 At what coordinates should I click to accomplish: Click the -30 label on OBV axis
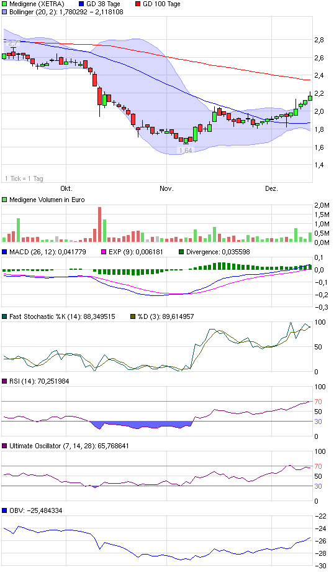point(320,566)
